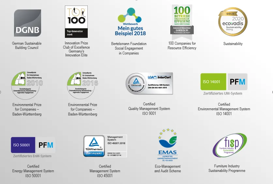Open the TÜVRheinland ISO 45001:2018 certificate logo
The image size is (273, 184).
pos(105,146)
